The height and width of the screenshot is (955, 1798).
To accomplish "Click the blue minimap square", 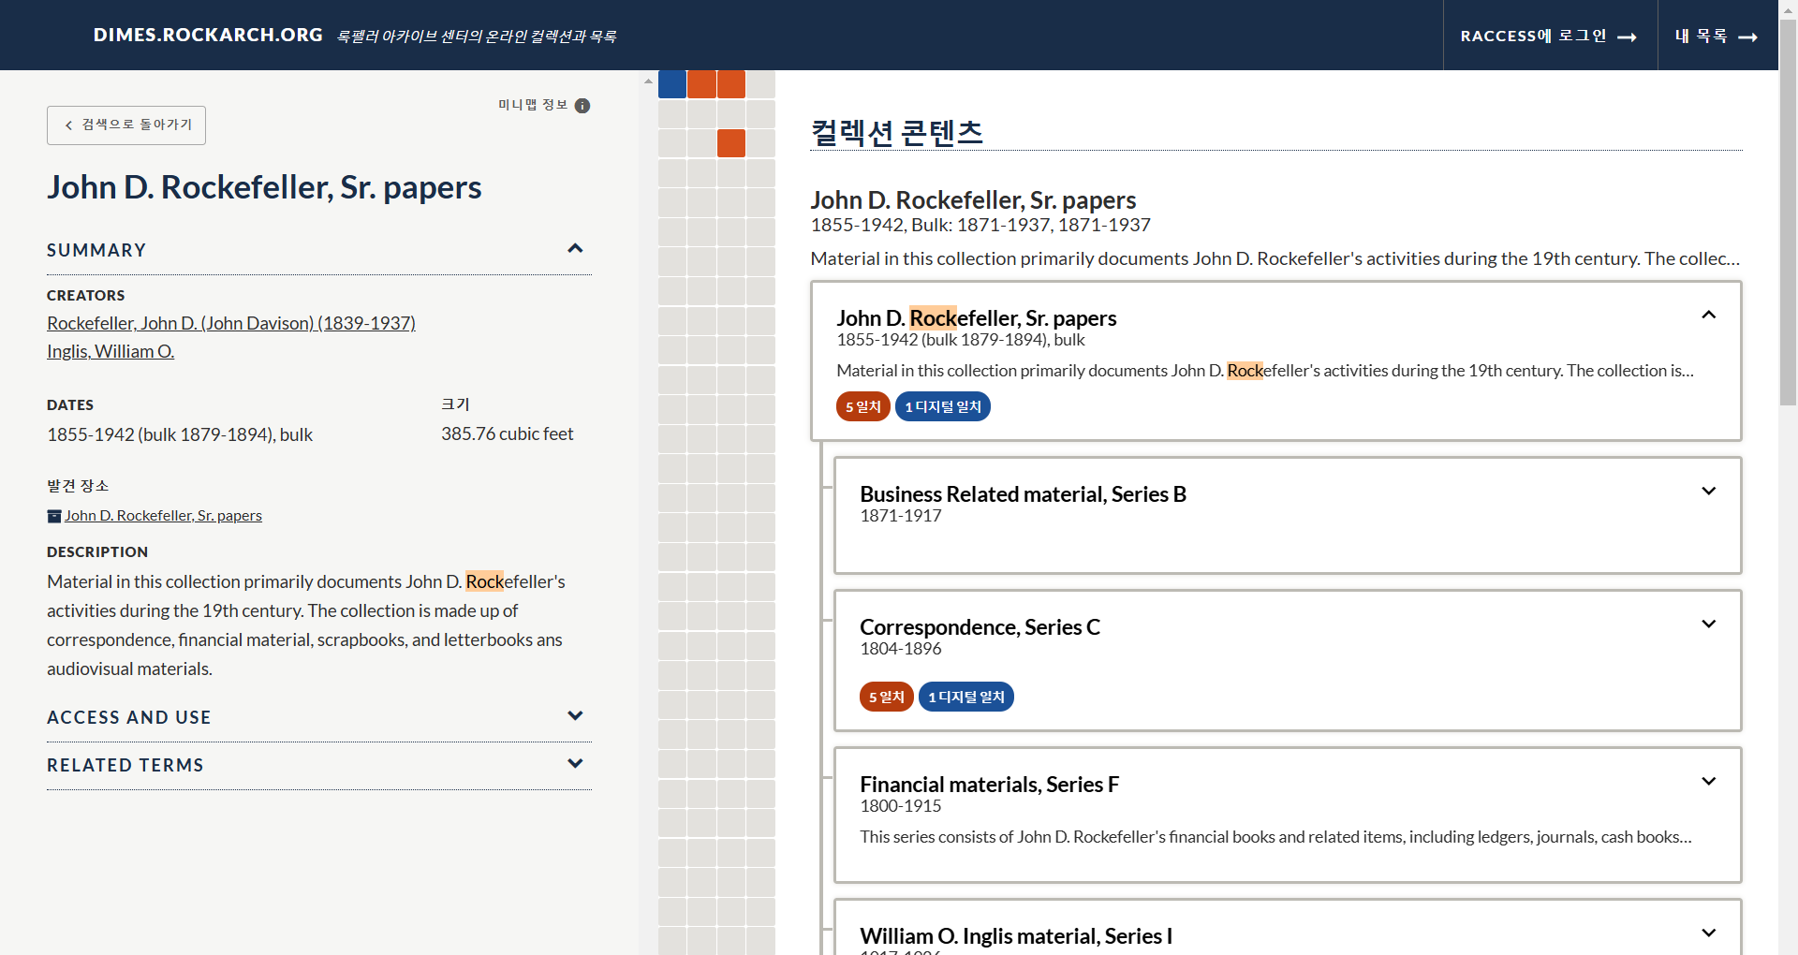I will tap(672, 84).
